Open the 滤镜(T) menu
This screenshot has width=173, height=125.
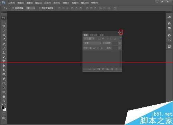66,3
